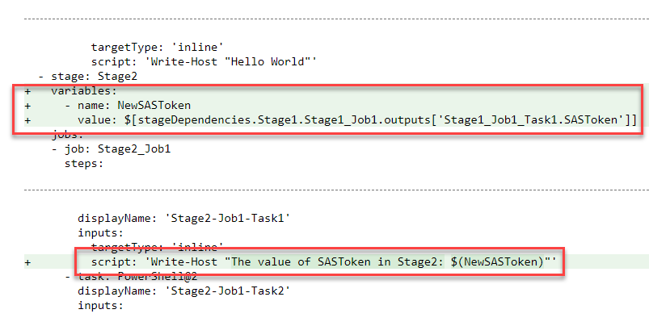Click the stageDependencies value expression
The width and height of the screenshot is (649, 322).
tap(356, 120)
